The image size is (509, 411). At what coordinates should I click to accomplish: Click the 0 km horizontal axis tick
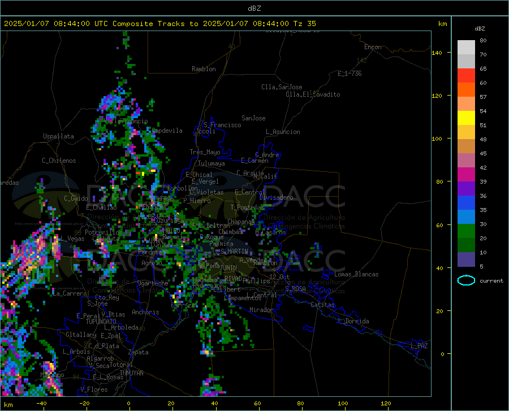(x=129, y=403)
